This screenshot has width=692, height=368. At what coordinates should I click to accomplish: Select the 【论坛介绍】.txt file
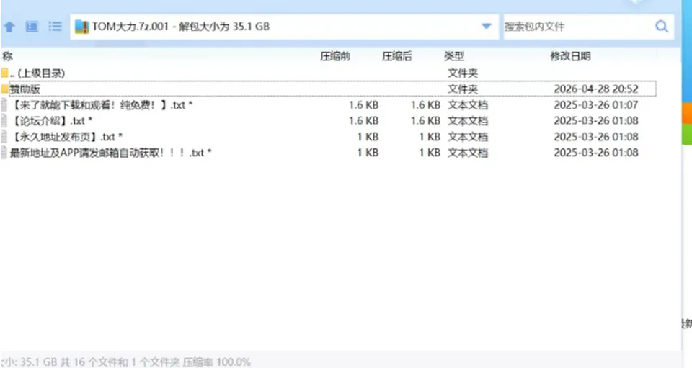click(x=329, y=121)
